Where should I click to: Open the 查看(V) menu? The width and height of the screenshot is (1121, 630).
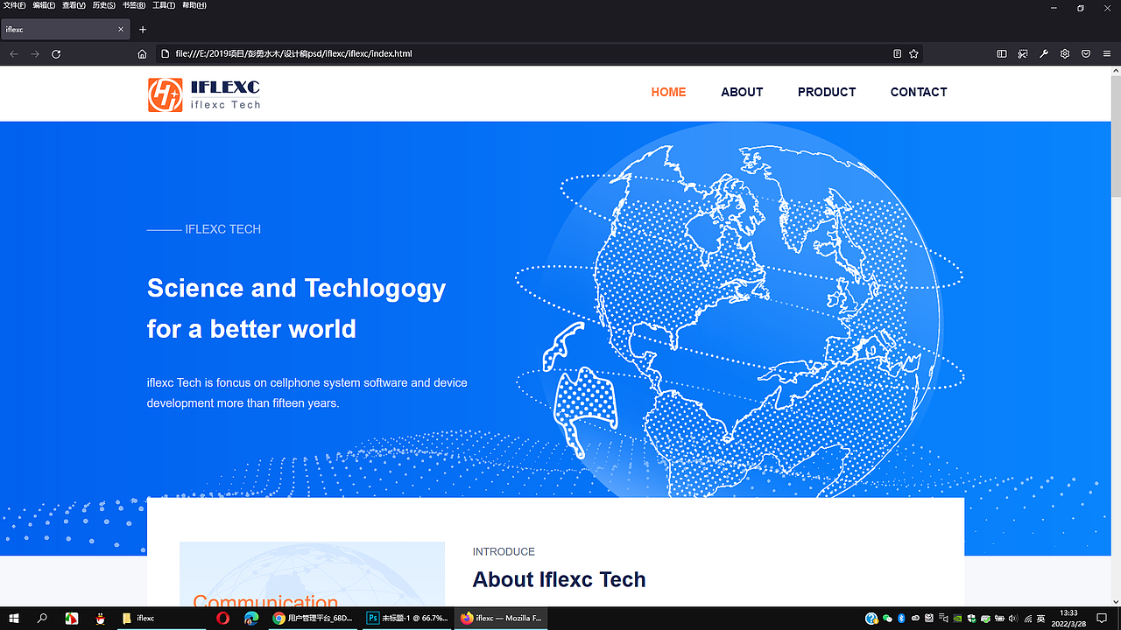pyautogui.click(x=74, y=5)
